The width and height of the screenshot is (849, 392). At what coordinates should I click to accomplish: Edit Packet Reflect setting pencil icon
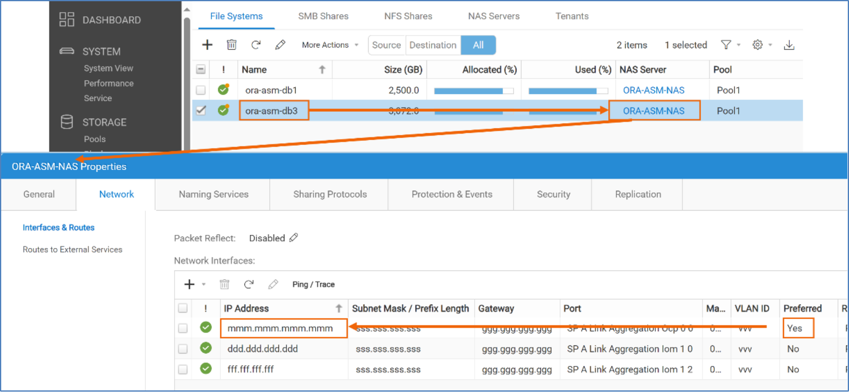(x=294, y=238)
